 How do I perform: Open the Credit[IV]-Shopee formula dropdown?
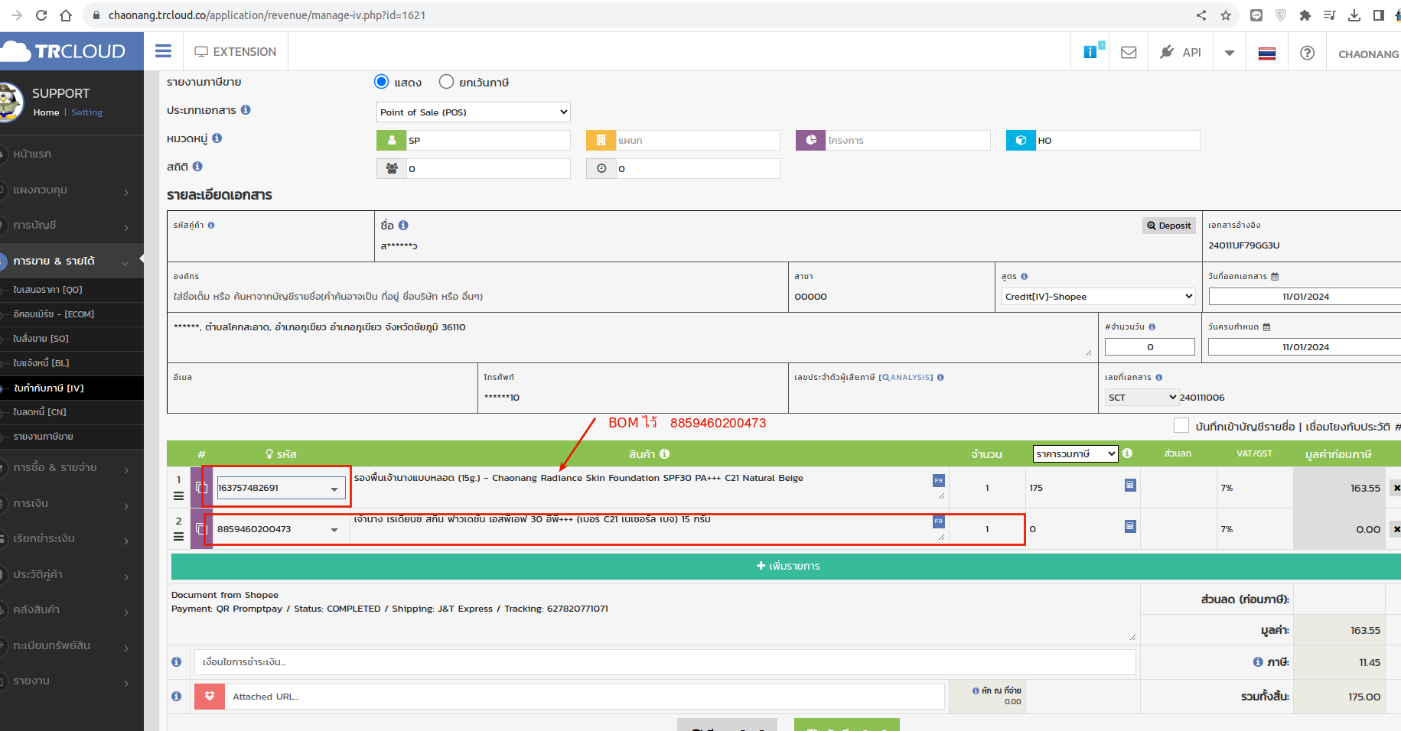(1098, 297)
